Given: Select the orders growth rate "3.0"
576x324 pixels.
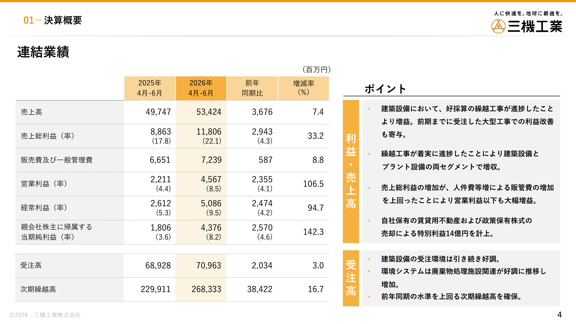Looking at the screenshot, I should point(318,265).
